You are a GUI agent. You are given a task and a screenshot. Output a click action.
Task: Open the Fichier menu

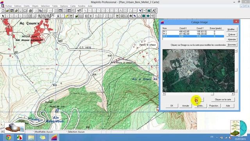[9, 6]
